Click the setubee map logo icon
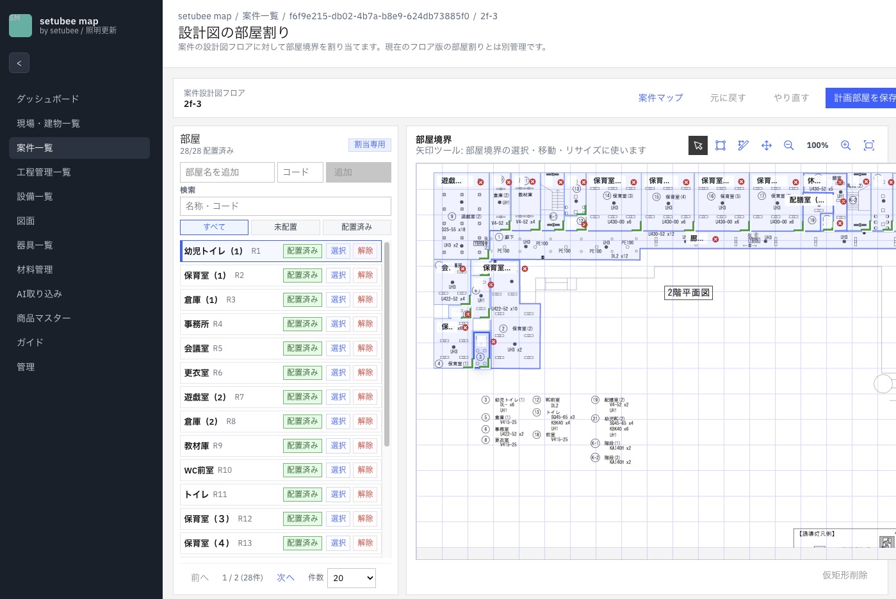The width and height of the screenshot is (896, 599). pos(20,26)
